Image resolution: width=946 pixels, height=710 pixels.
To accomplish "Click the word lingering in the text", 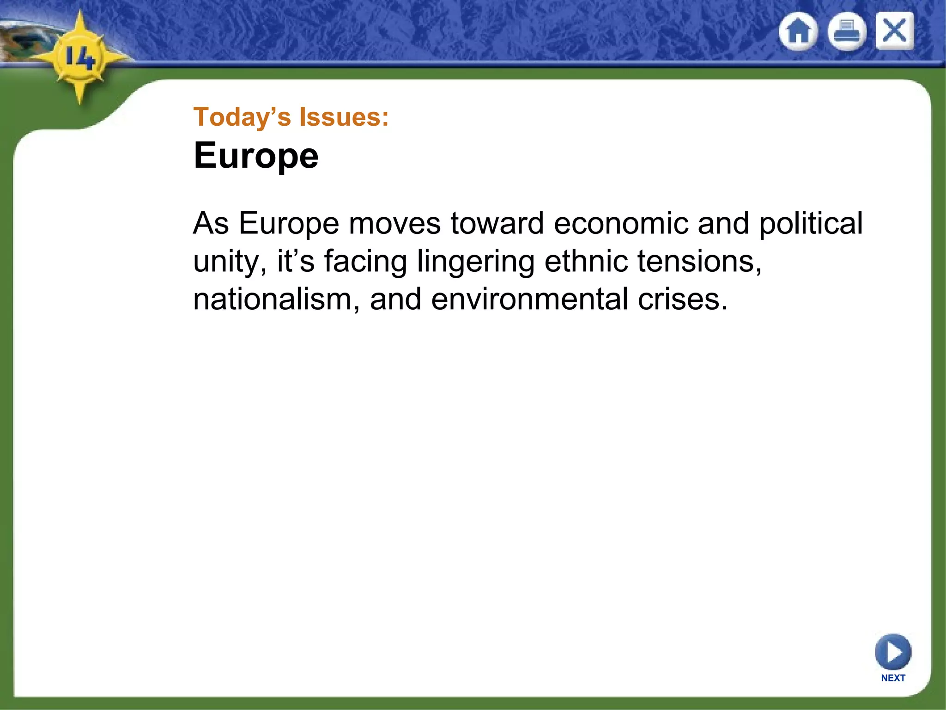I will pyautogui.click(x=475, y=262).
